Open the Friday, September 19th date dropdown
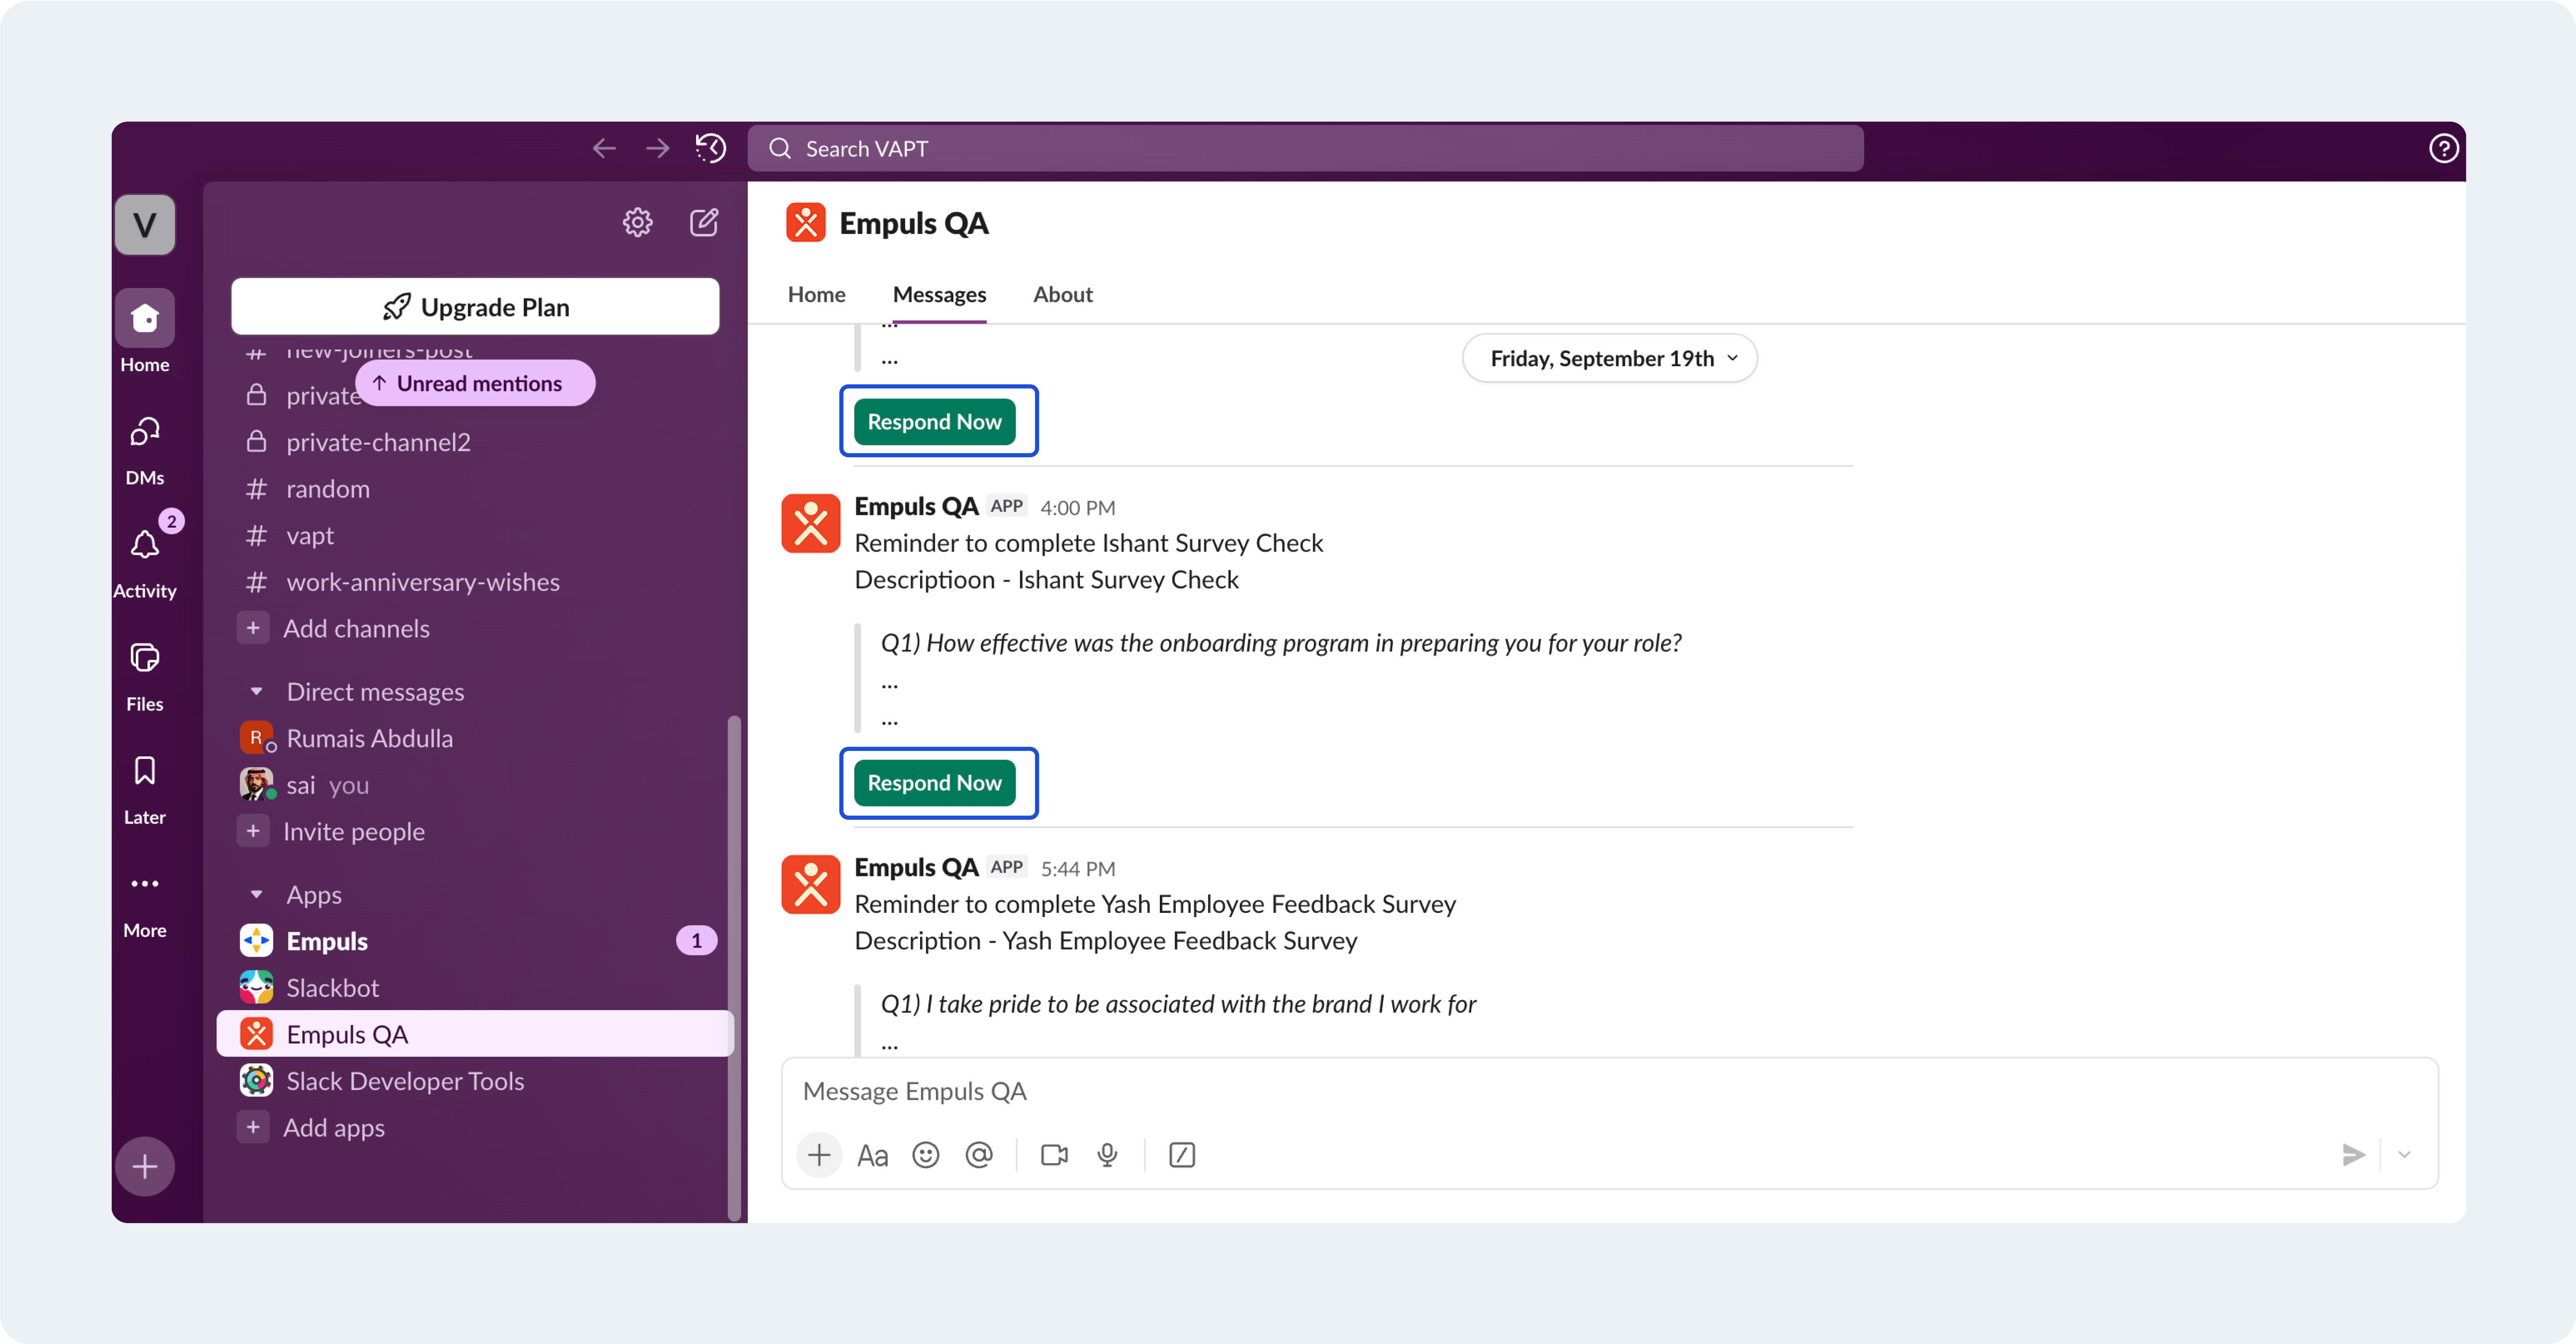Viewport: 2576px width, 1344px height. 1609,358
